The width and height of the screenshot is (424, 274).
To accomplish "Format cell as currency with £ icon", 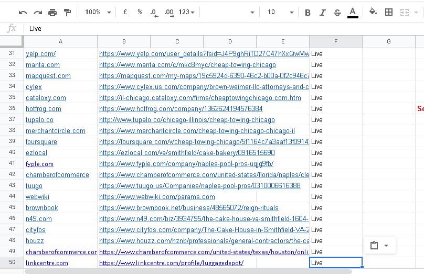I will click(125, 12).
